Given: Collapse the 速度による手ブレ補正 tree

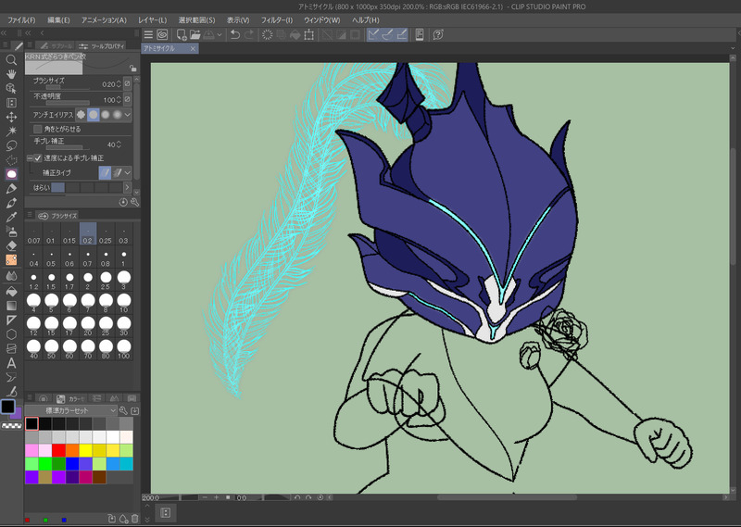Looking at the screenshot, I should (x=30, y=157).
